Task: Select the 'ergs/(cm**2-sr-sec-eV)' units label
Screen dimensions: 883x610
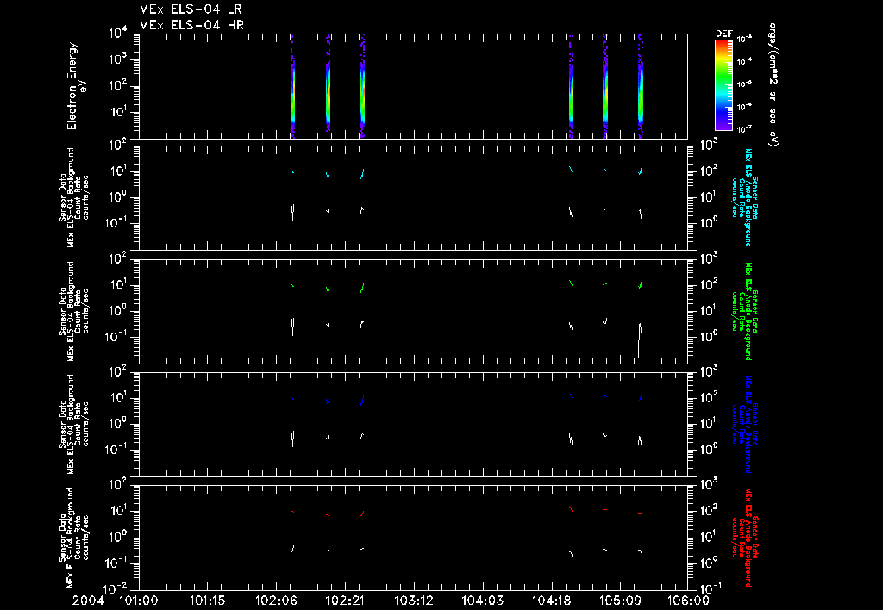Action: [773, 85]
